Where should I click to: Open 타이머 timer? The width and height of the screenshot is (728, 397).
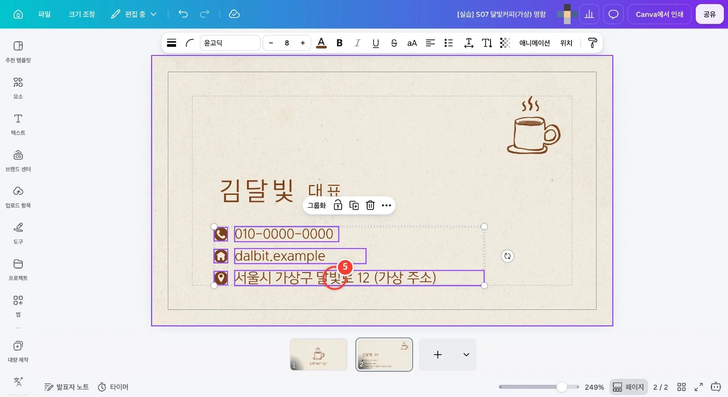[113, 387]
